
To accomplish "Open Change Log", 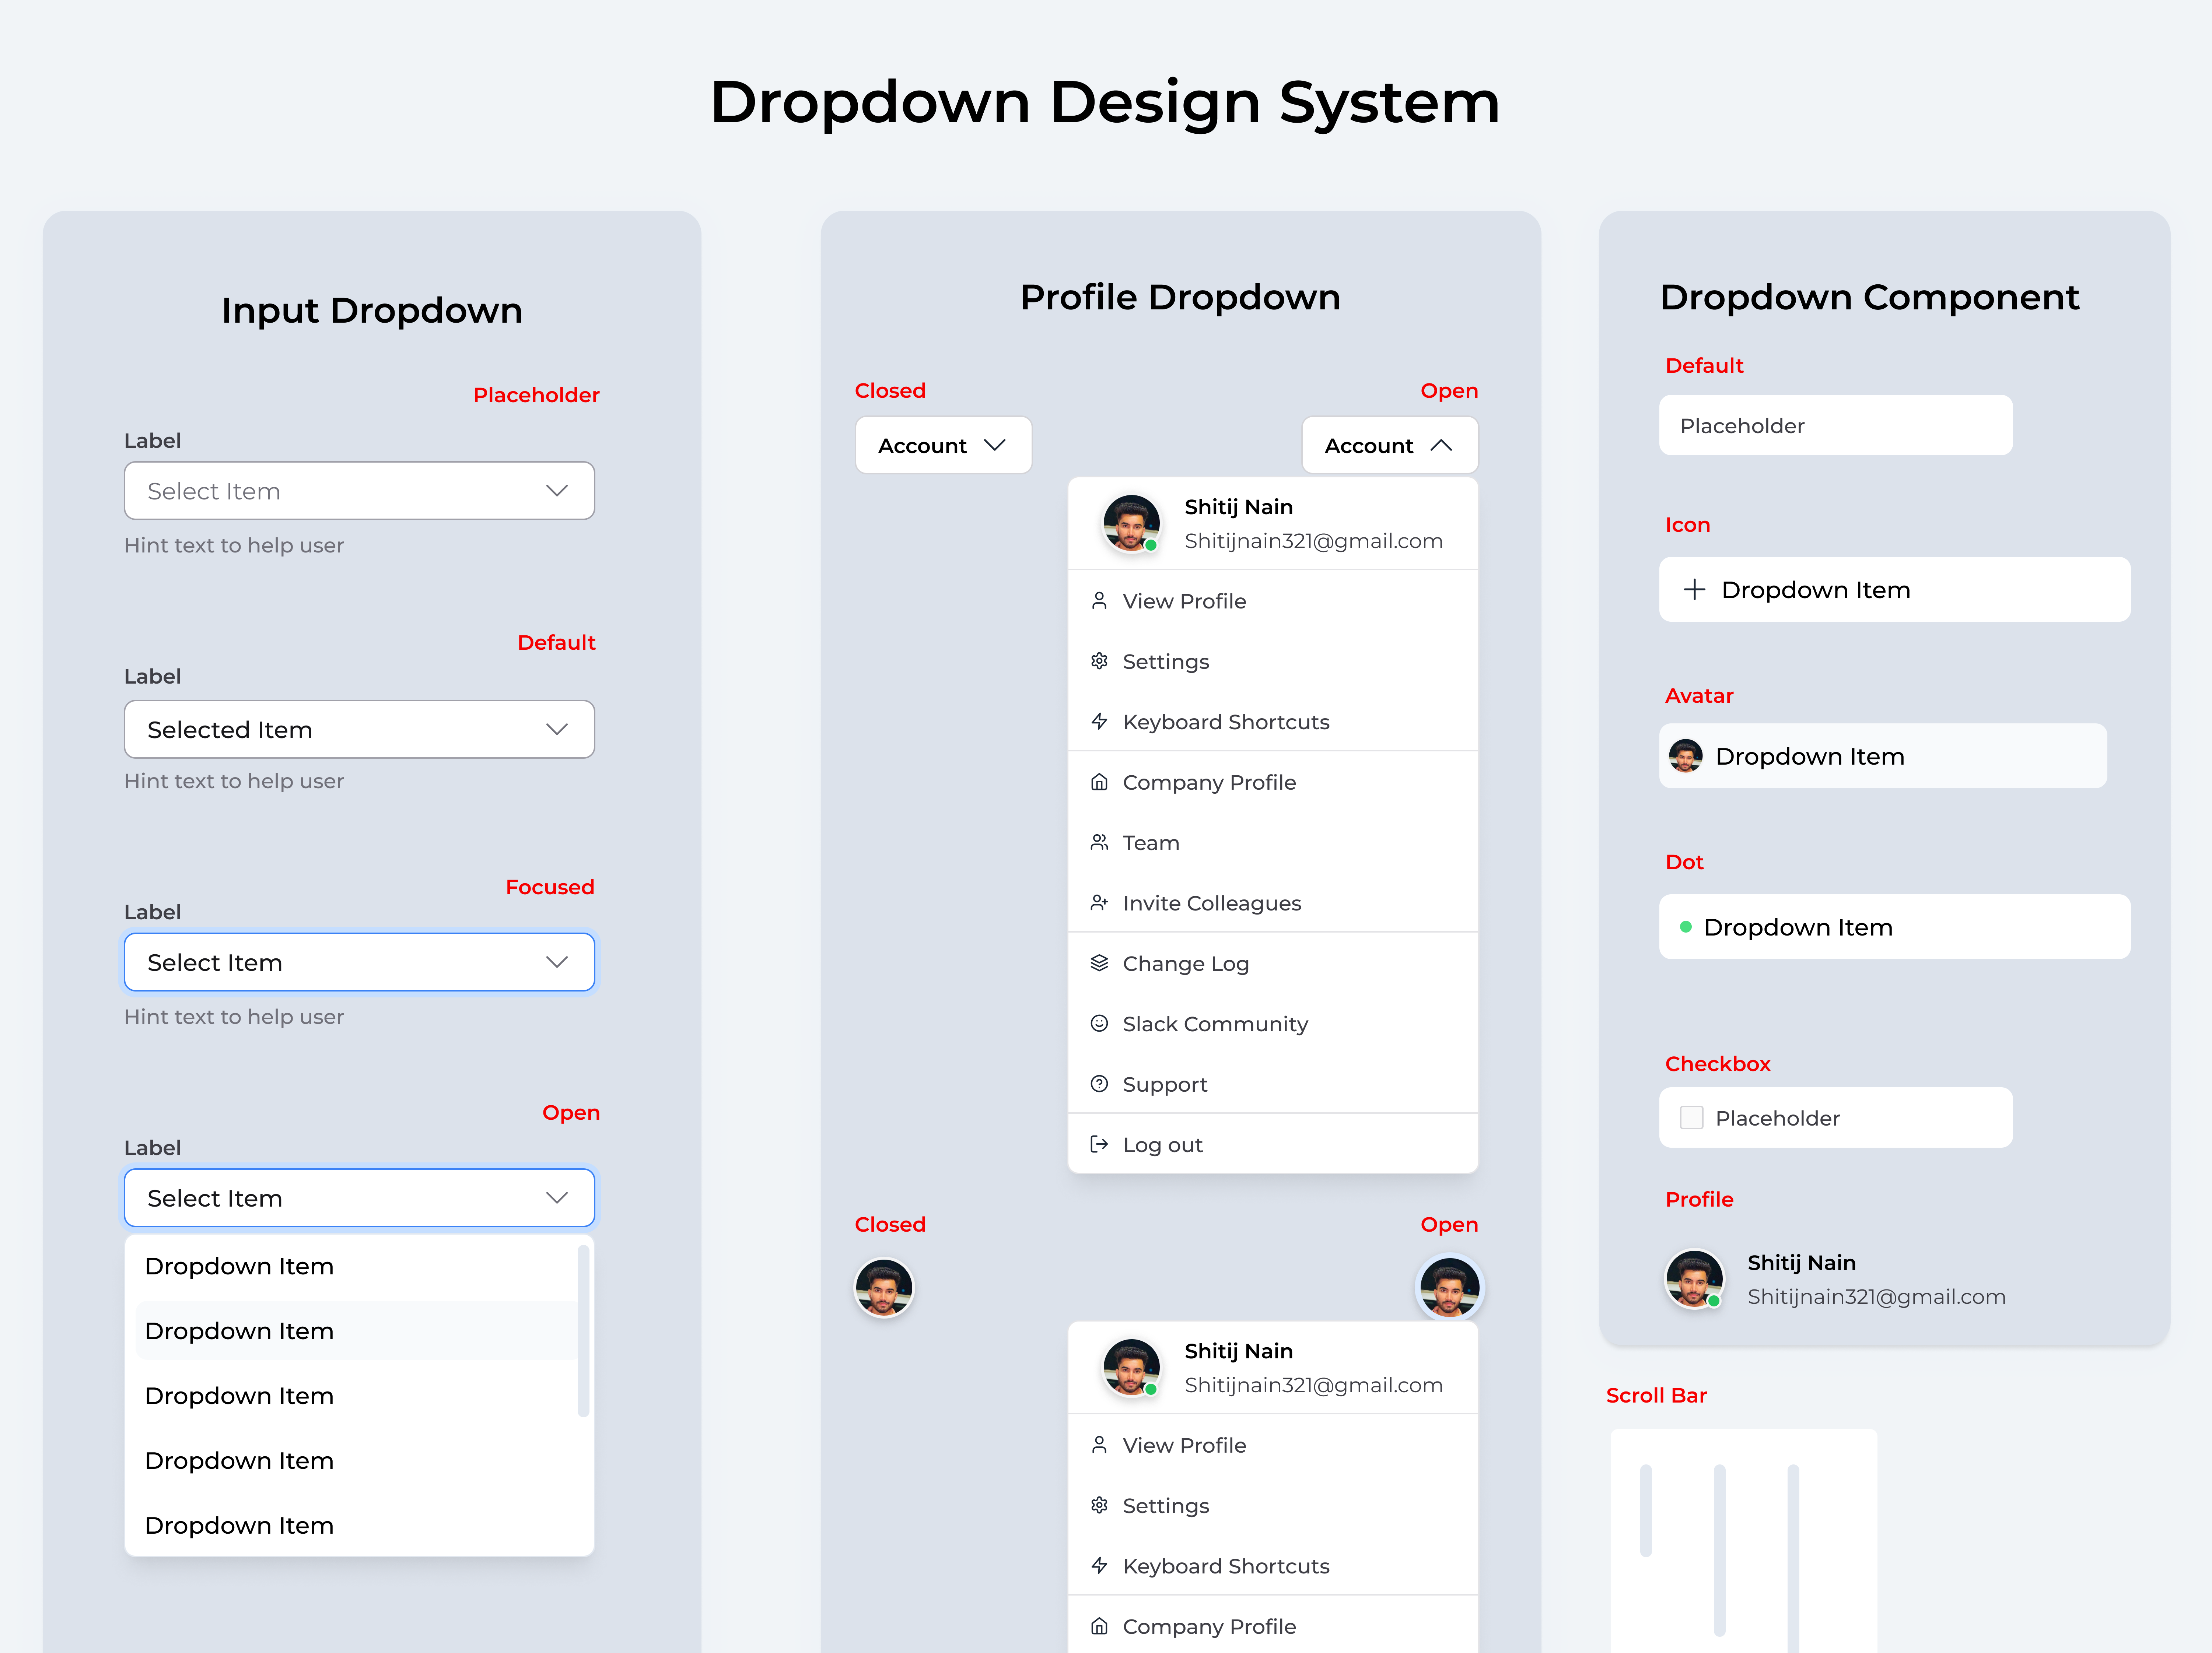I will pos(1273,963).
